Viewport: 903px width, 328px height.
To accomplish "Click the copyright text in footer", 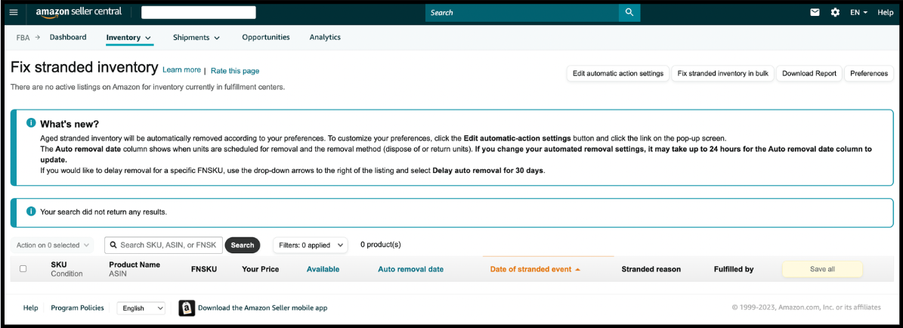I will [x=806, y=308].
